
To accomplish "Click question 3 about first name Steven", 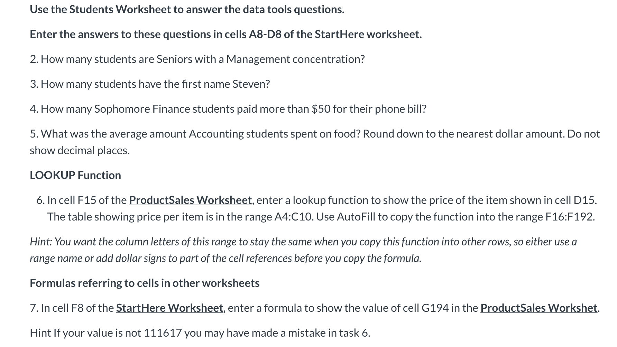I will click(x=150, y=84).
